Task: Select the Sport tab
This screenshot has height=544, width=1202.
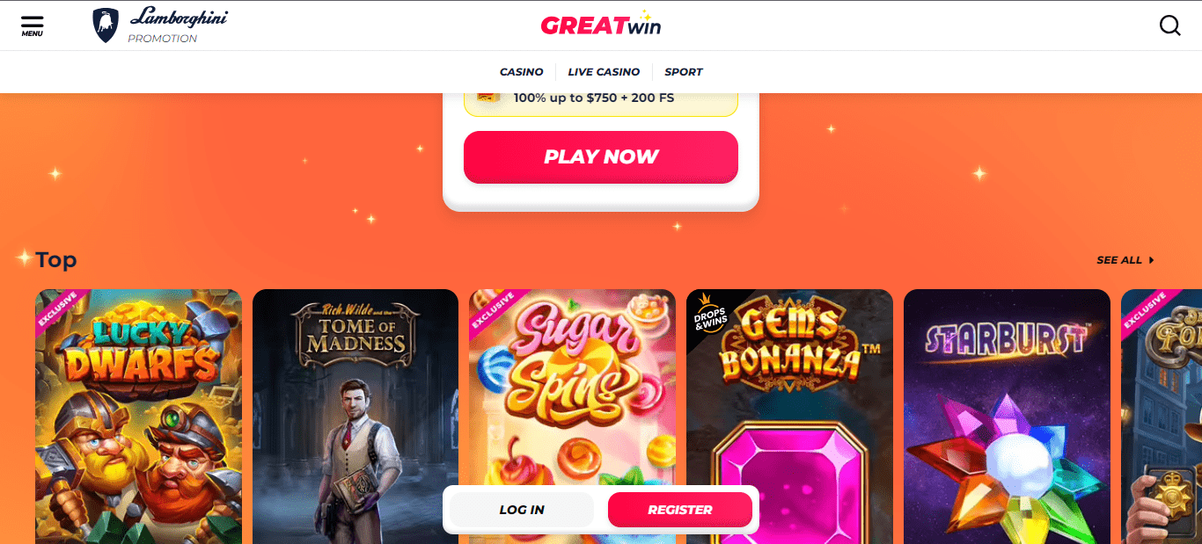Action: click(x=684, y=72)
